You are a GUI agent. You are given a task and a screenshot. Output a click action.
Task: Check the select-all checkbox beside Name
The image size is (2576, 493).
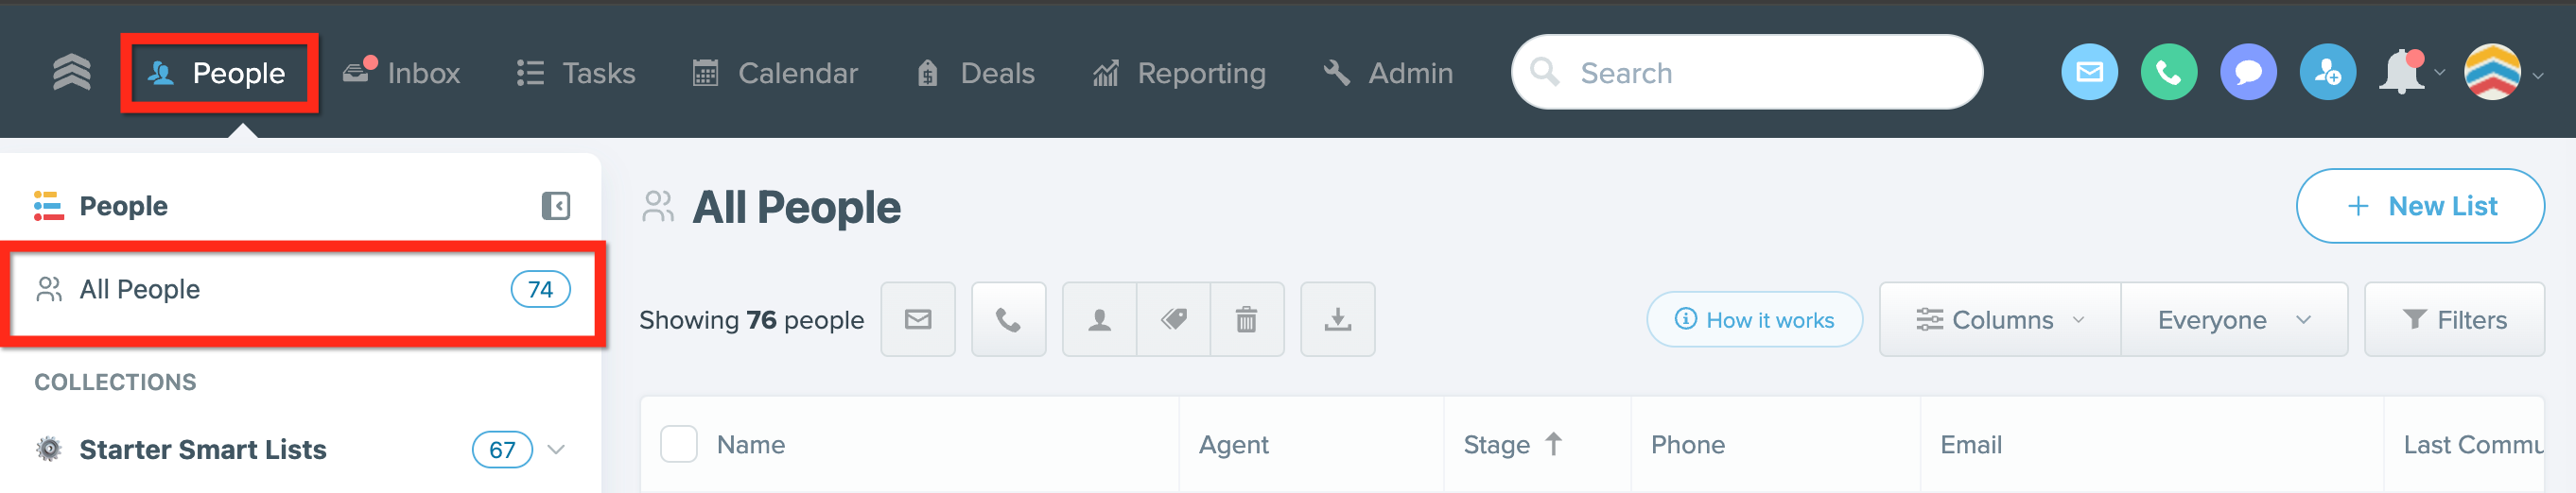coord(679,444)
